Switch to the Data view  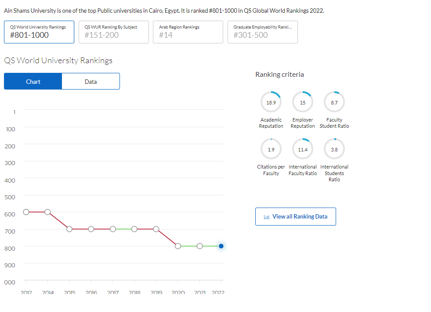[91, 81]
